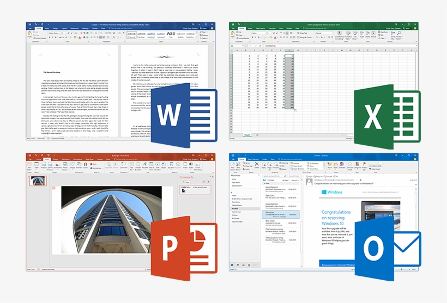Apply the Title style in Word

(x=171, y=35)
